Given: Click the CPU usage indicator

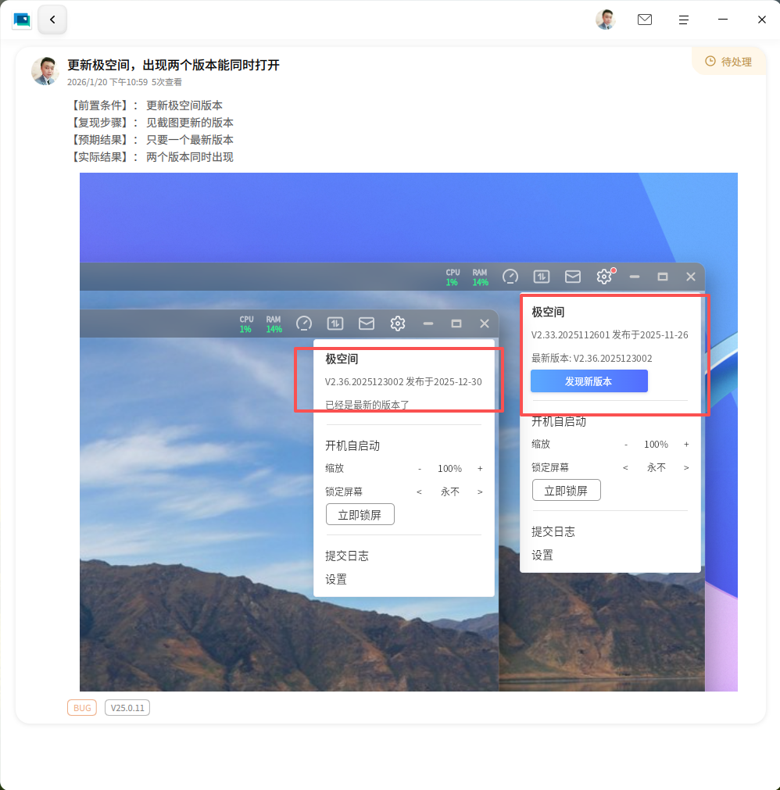Looking at the screenshot, I should (x=452, y=277).
